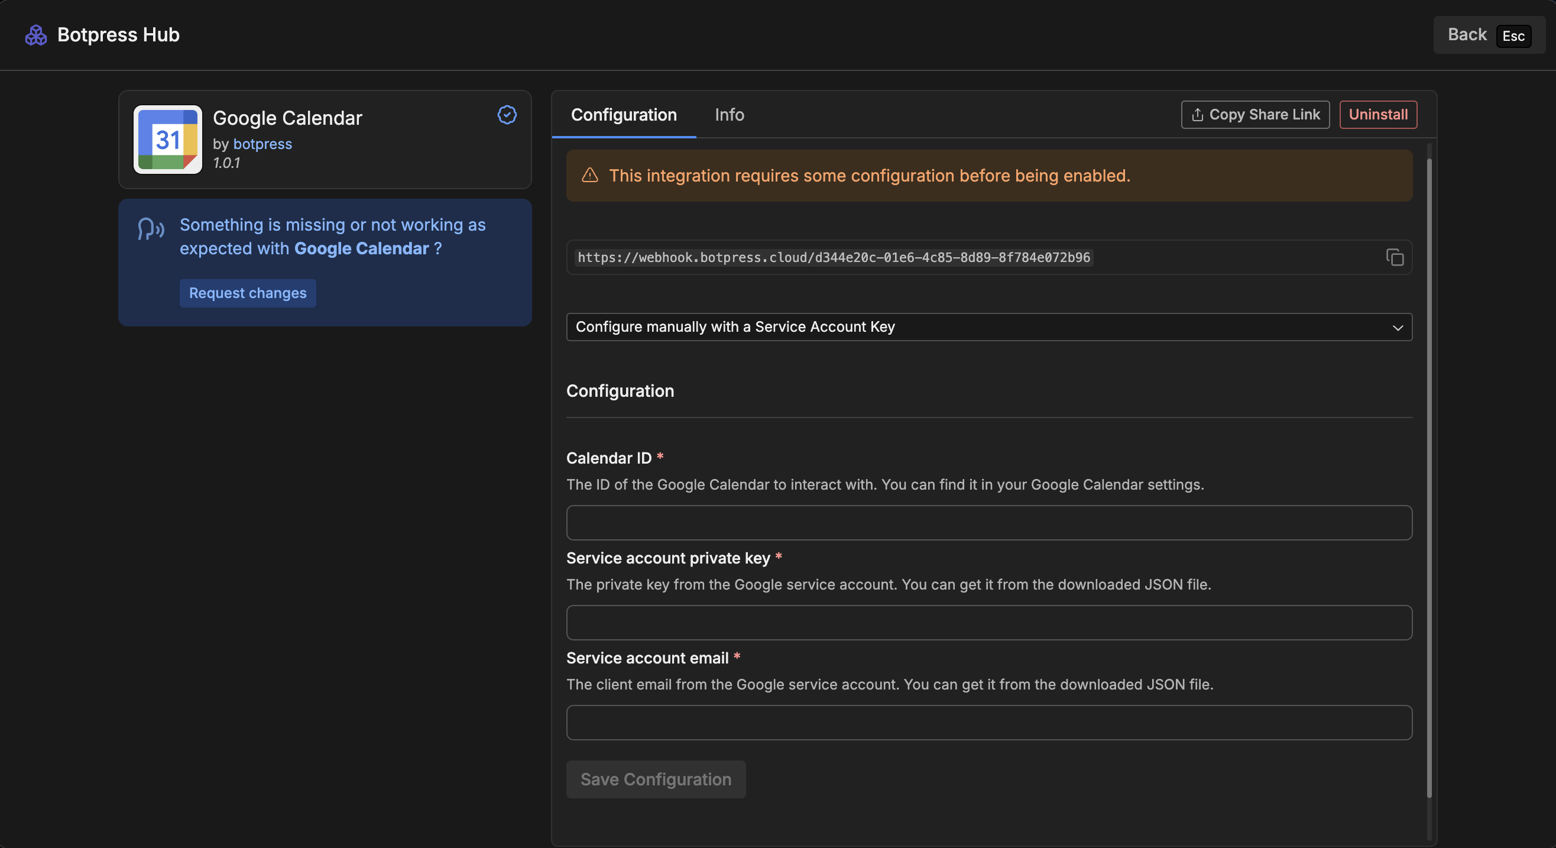Click the configuration panel vertical scrollbar
Viewport: 1556px width, 848px height.
(1428, 477)
